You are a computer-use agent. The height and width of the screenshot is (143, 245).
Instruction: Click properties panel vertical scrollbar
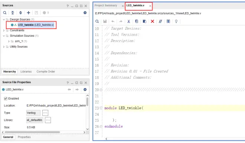[x=87, y=102]
